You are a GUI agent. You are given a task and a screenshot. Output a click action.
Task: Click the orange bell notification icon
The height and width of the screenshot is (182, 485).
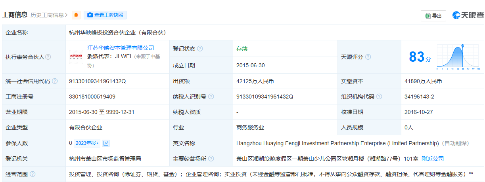76,15
